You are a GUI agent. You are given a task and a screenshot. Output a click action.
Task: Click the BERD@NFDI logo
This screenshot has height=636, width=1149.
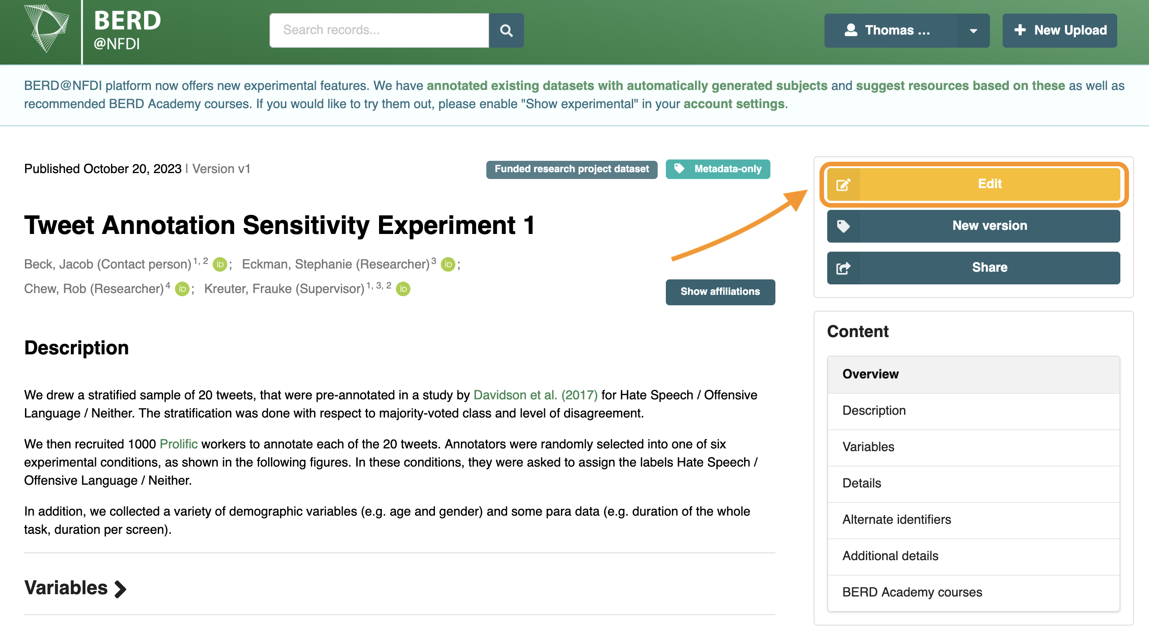click(x=93, y=30)
